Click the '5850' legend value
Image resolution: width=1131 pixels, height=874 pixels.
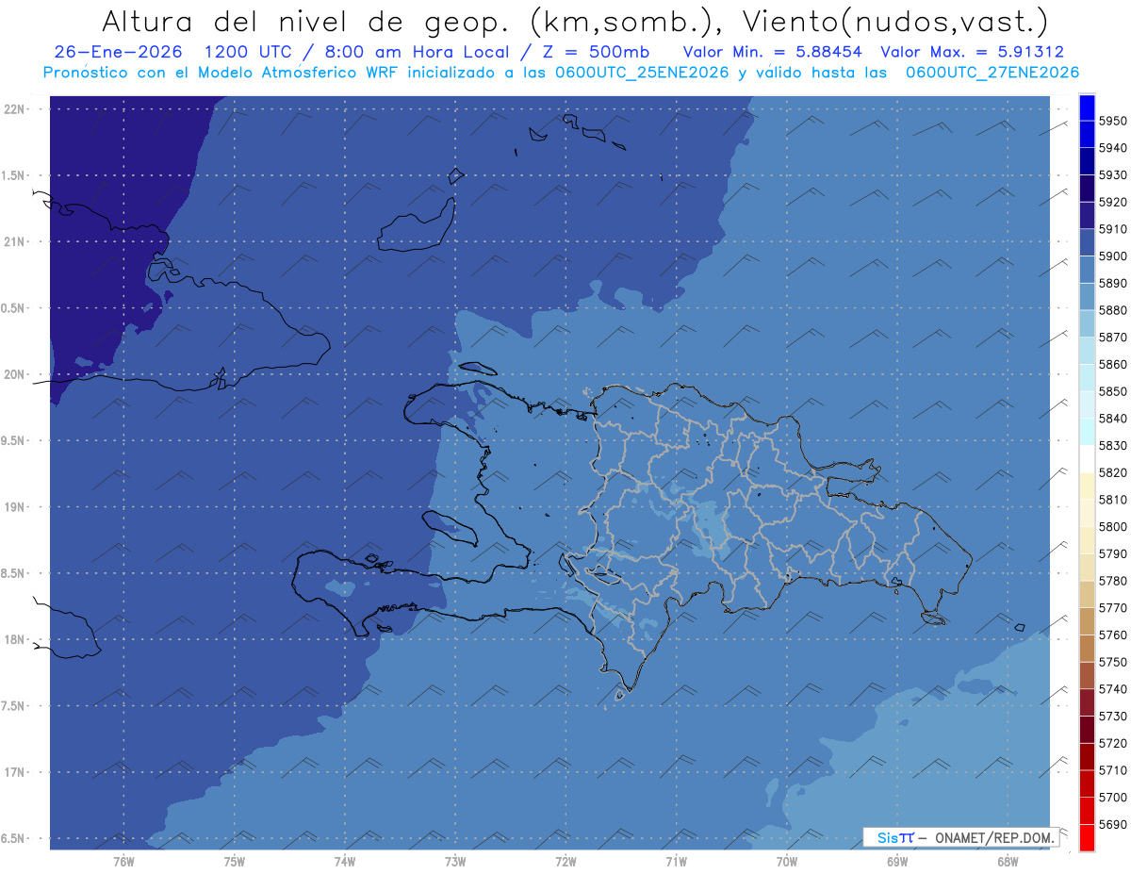(x=1113, y=391)
